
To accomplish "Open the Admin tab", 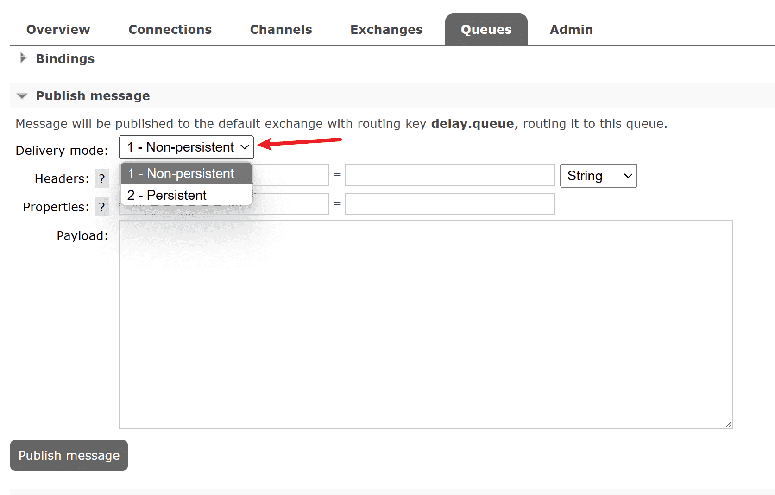I will (x=571, y=30).
